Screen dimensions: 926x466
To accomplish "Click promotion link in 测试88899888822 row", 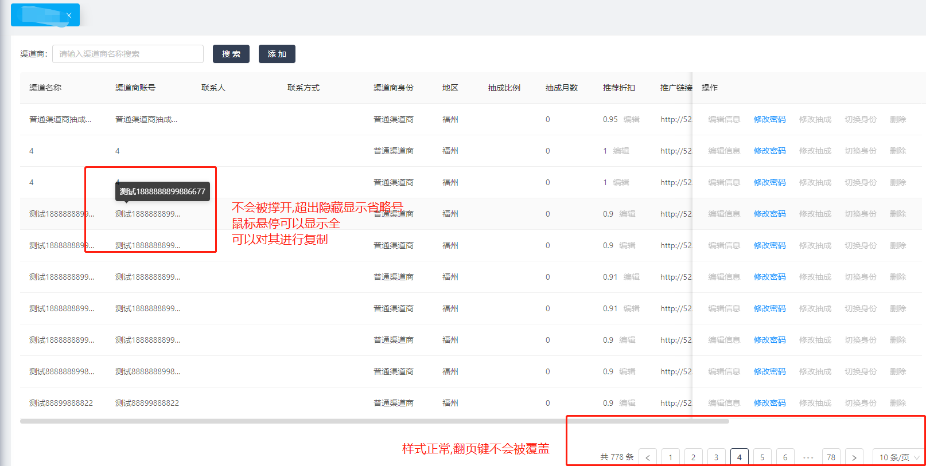I will [676, 403].
